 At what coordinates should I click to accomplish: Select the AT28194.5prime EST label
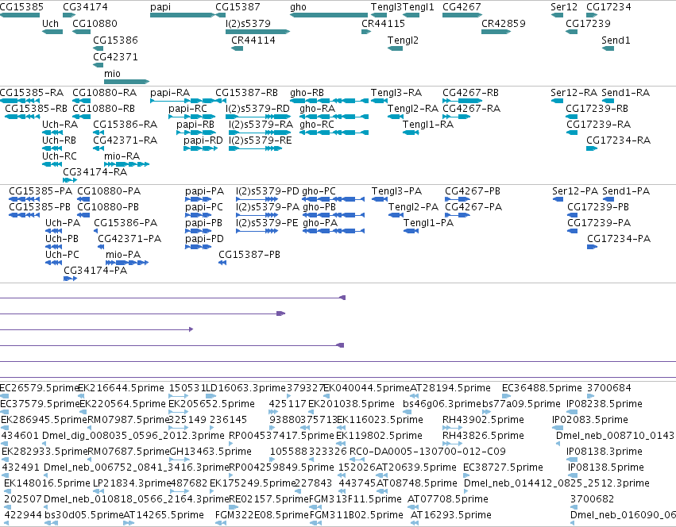coord(450,388)
